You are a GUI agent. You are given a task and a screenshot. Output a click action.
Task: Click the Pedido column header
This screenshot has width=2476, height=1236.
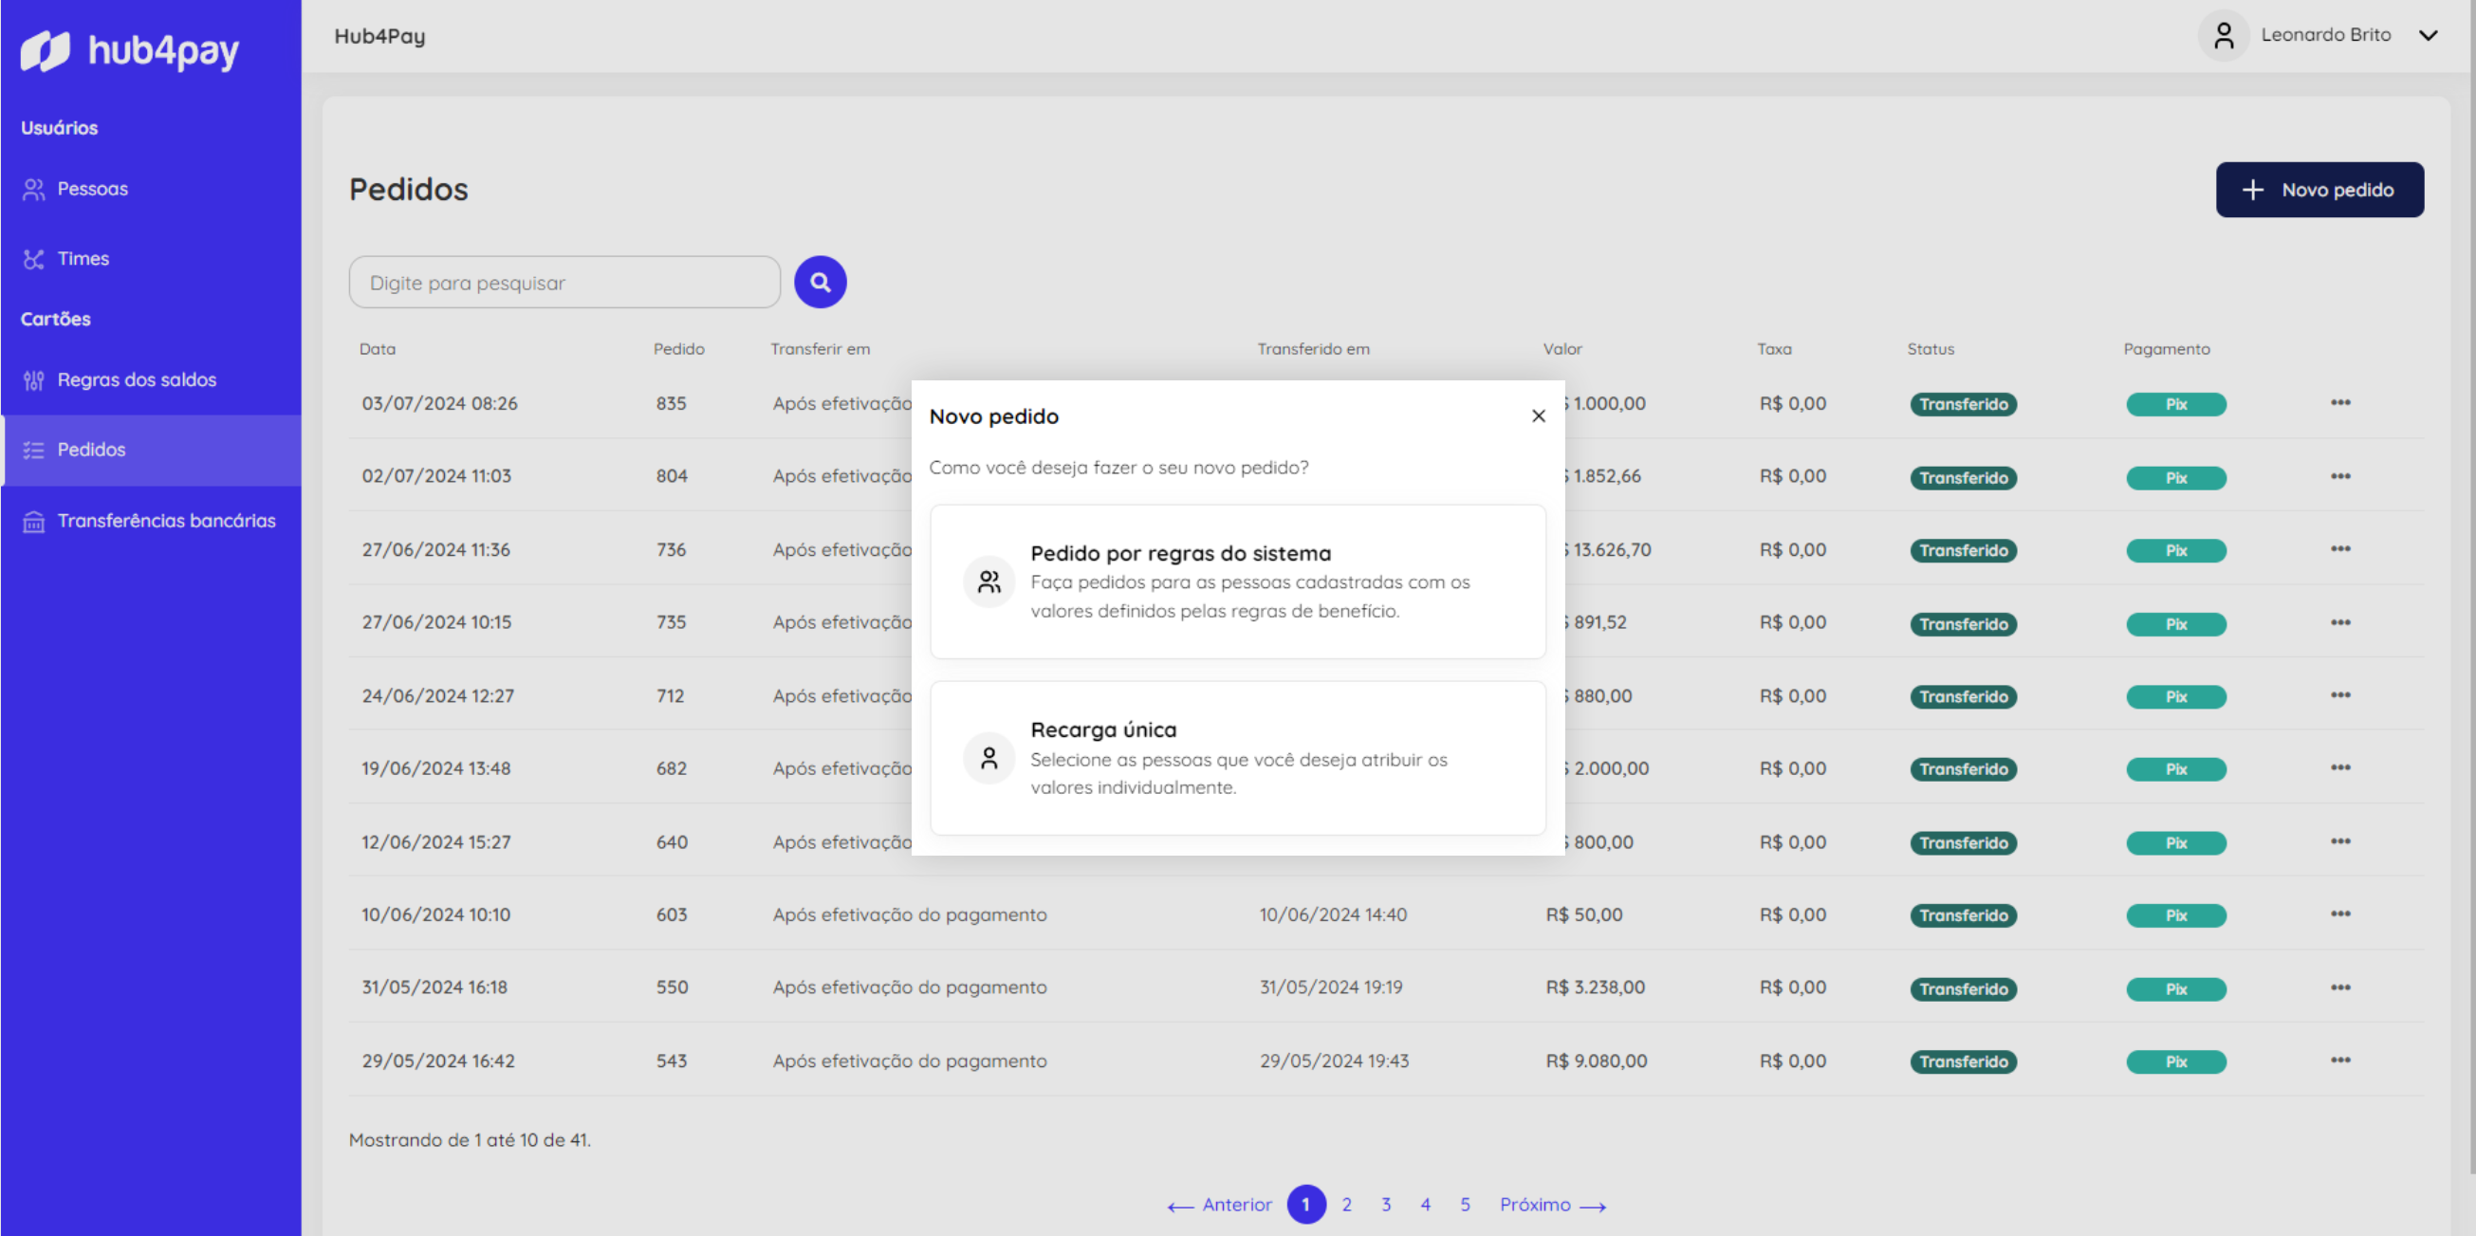pyautogui.click(x=678, y=349)
